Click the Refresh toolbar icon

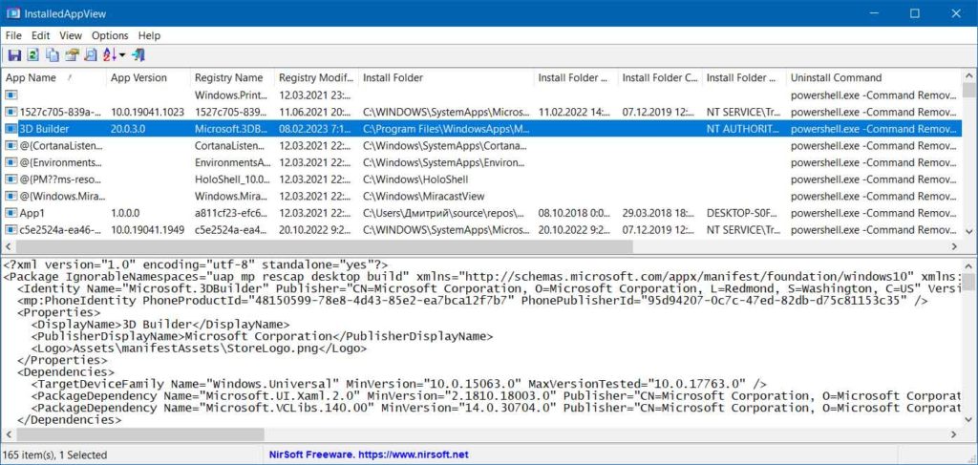32,54
